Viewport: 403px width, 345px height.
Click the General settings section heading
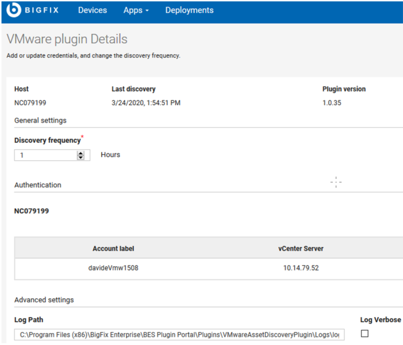[x=41, y=120]
